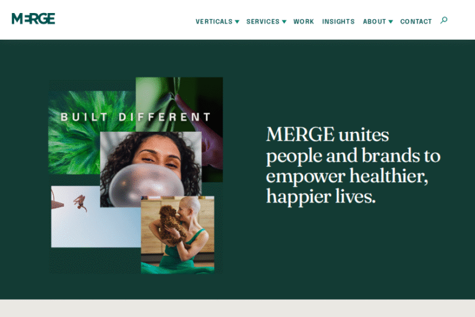Open the search magnifier icon
This screenshot has height=317, width=475.
pyautogui.click(x=444, y=20)
